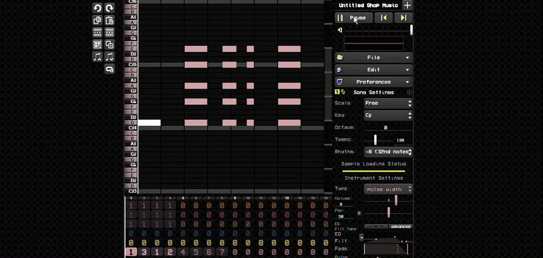This screenshot has height=258, width=543.
Task: Click the speaker volume icon
Action: click(340, 30)
